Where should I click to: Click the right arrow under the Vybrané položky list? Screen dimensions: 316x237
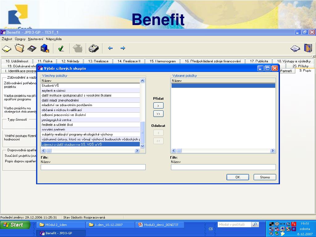click(x=272, y=151)
